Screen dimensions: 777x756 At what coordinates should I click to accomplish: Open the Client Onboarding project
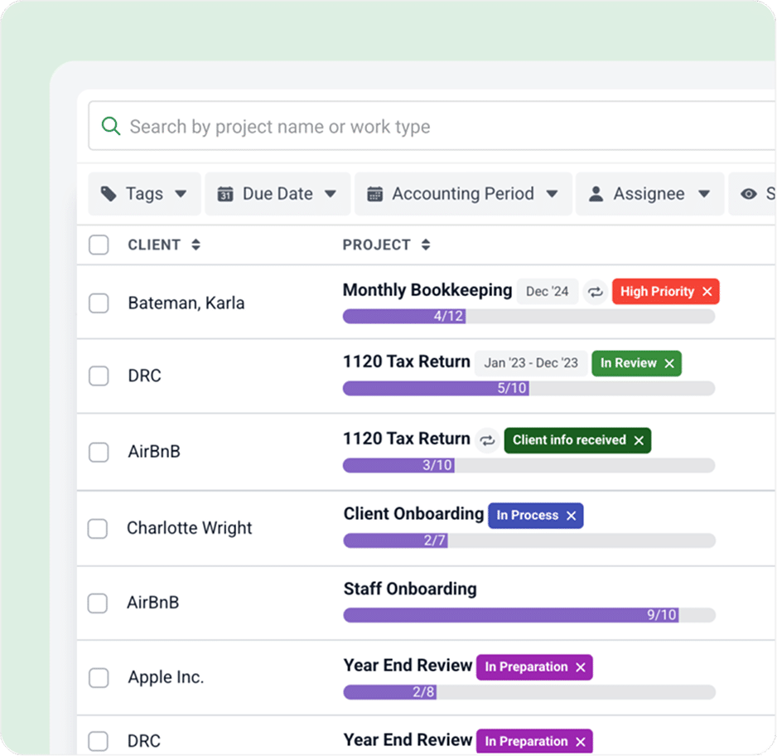413,514
